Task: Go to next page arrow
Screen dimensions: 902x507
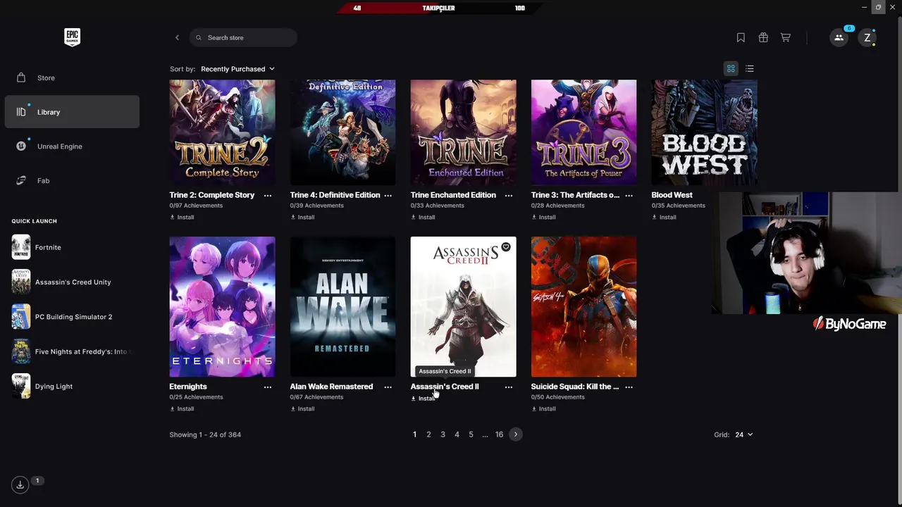Action: [x=516, y=434]
